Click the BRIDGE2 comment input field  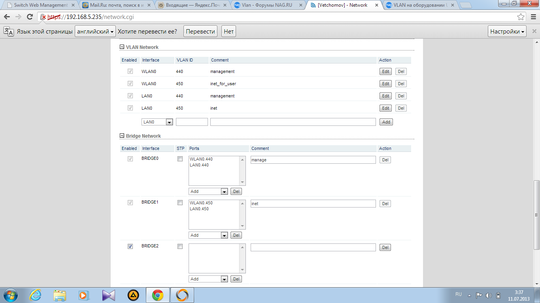(x=313, y=247)
